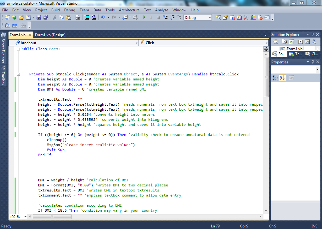Viewport: 322px width, 229px height.
Task: Switch to the Form1.vb [Design] tab
Action: [x=50, y=35]
